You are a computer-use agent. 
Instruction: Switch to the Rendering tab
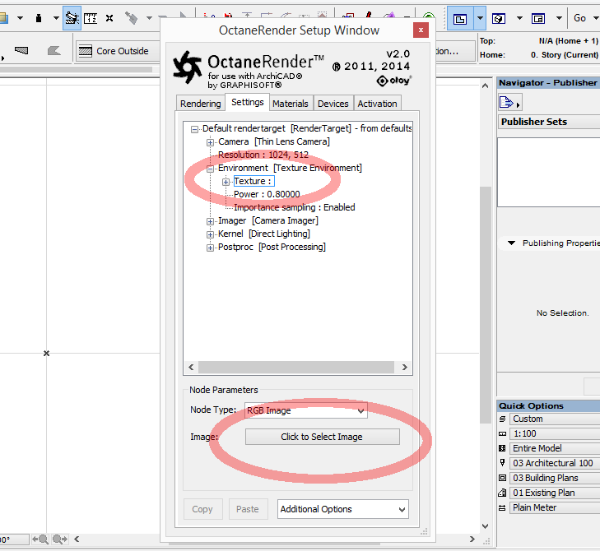click(x=201, y=104)
